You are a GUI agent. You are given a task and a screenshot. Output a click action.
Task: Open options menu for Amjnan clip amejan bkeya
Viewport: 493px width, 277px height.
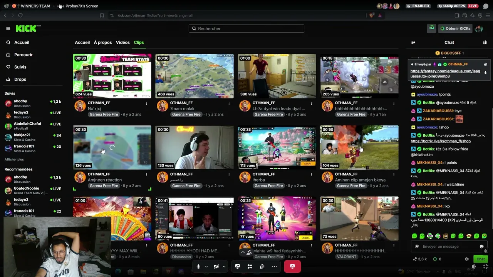point(394,174)
